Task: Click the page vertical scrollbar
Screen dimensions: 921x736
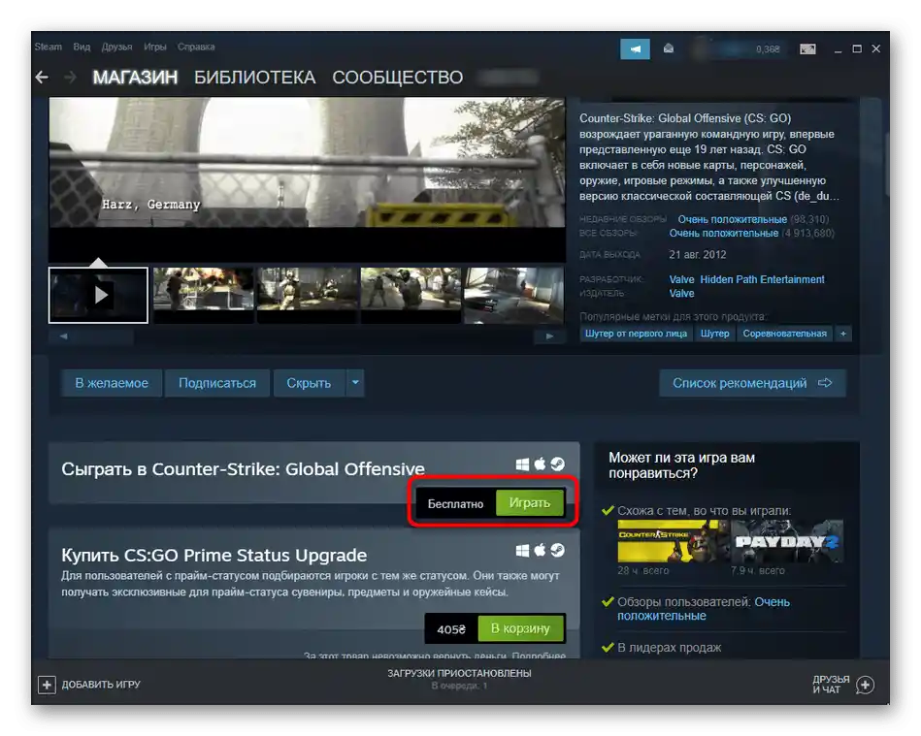Action: pos(888,164)
